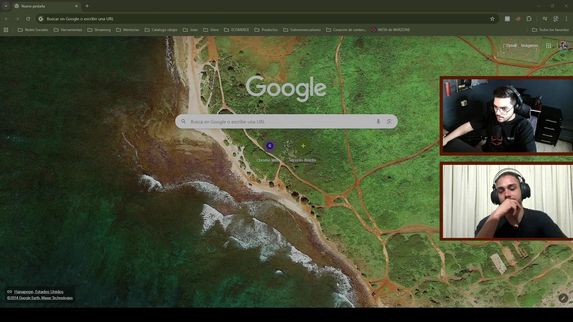This screenshot has height=322, width=573.
Task: Open the META de WARZONE bookmark
Action: tap(391, 30)
